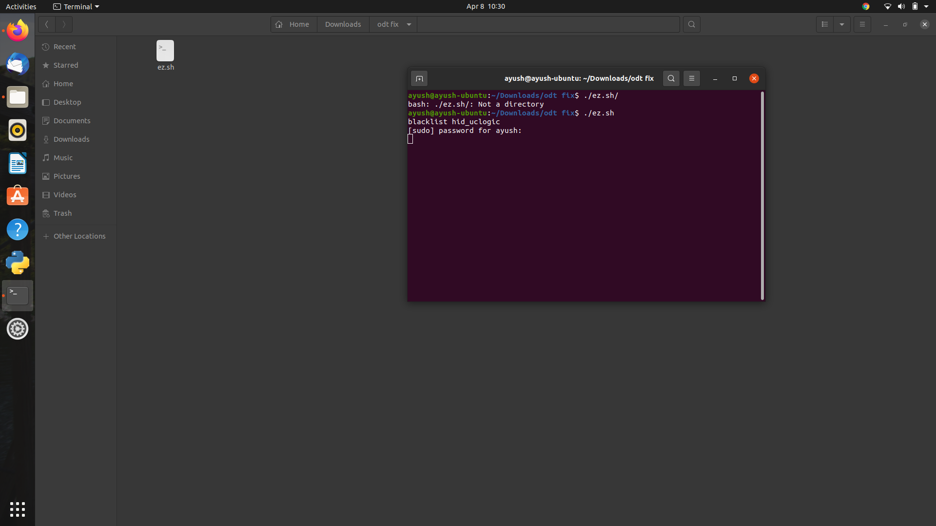The width and height of the screenshot is (936, 526).
Task: Select Starred in the sidebar
Action: click(x=65, y=65)
